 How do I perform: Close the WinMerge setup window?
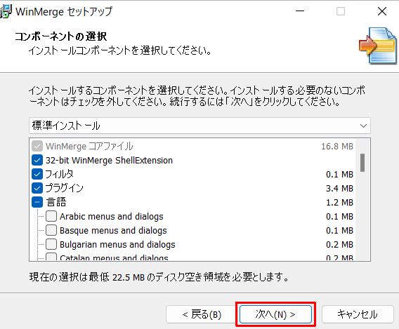[x=382, y=11]
